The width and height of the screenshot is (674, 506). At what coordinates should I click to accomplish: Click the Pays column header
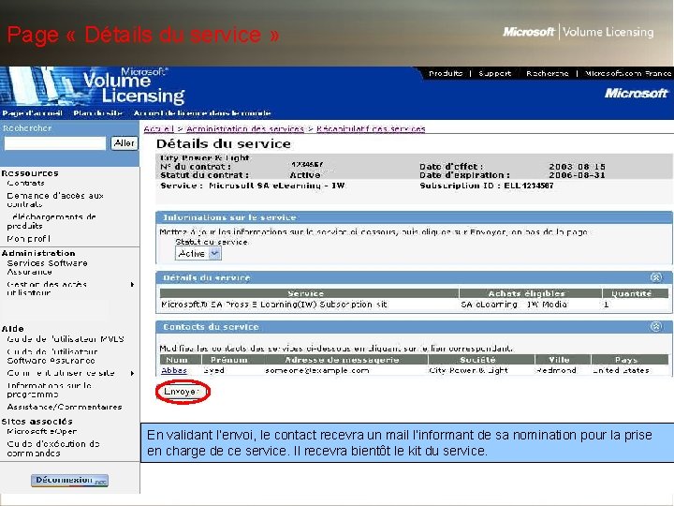tap(630, 360)
